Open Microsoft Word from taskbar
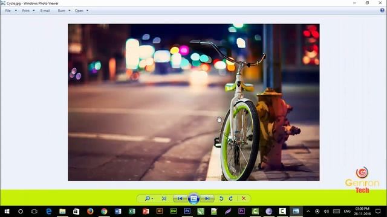This screenshot has height=217, width=387. (118, 212)
